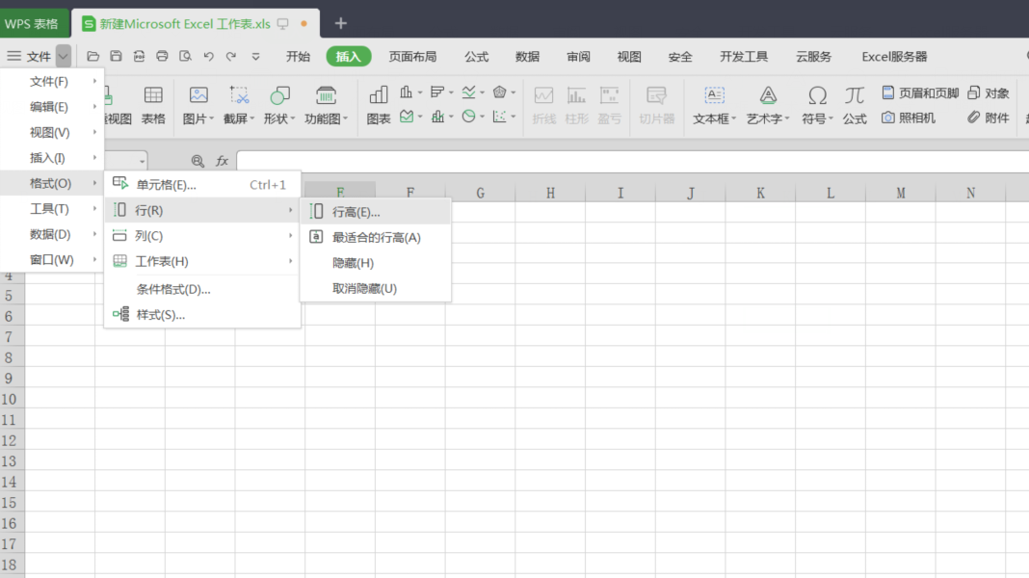
Task: Open the 功能图 function chart icon
Action: [327, 105]
